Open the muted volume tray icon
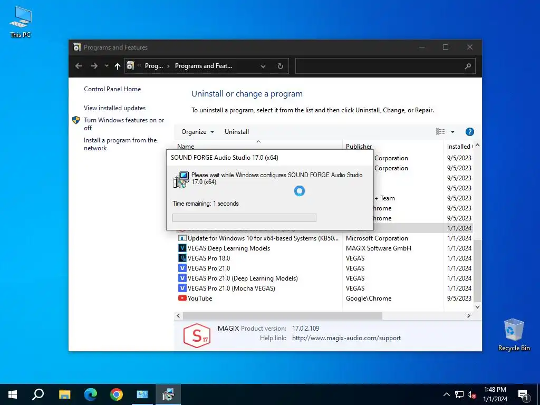540x405 pixels. (x=472, y=394)
